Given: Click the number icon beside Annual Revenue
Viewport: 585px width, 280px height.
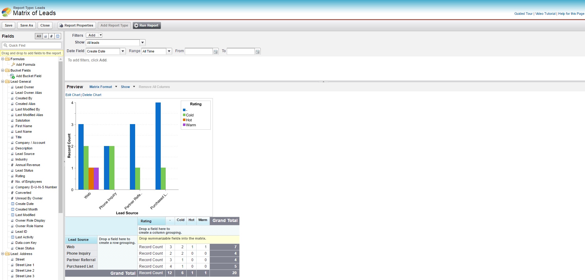Looking at the screenshot, I should (12, 165).
